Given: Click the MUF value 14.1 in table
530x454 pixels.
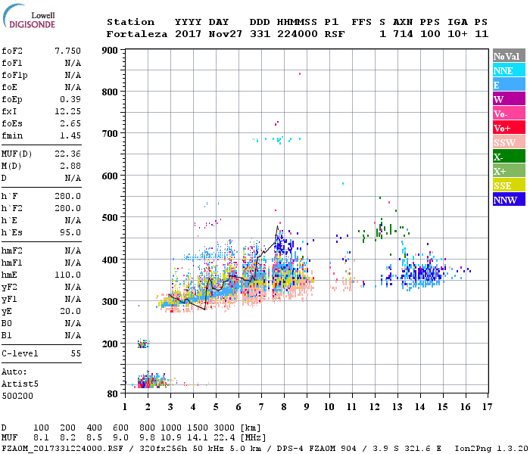Looking at the screenshot, I should (x=198, y=438).
